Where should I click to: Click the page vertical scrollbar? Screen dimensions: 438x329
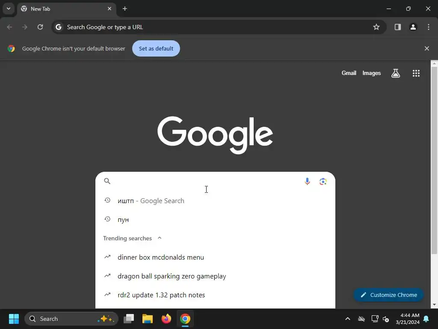pyautogui.click(x=434, y=161)
